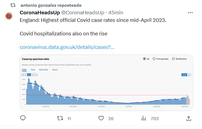
Task: Choose the Reinfections radio button
Action: 173,59
